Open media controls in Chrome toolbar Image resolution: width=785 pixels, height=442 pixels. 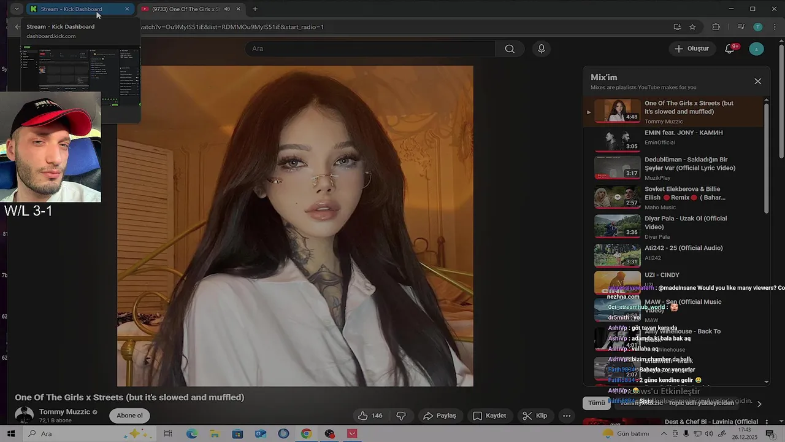click(x=741, y=27)
